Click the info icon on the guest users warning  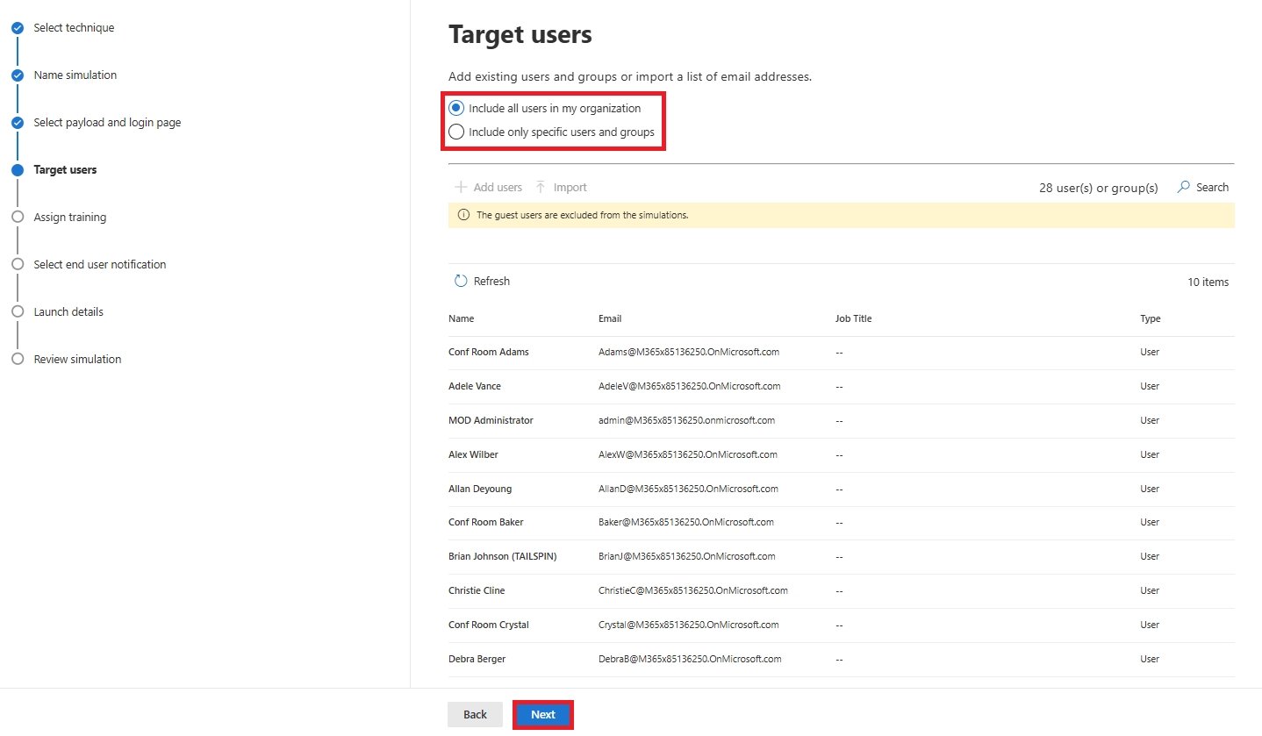(x=463, y=214)
